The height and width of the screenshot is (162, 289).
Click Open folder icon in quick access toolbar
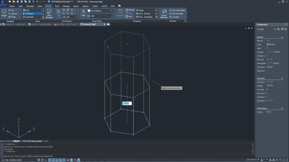(x=14, y=1)
